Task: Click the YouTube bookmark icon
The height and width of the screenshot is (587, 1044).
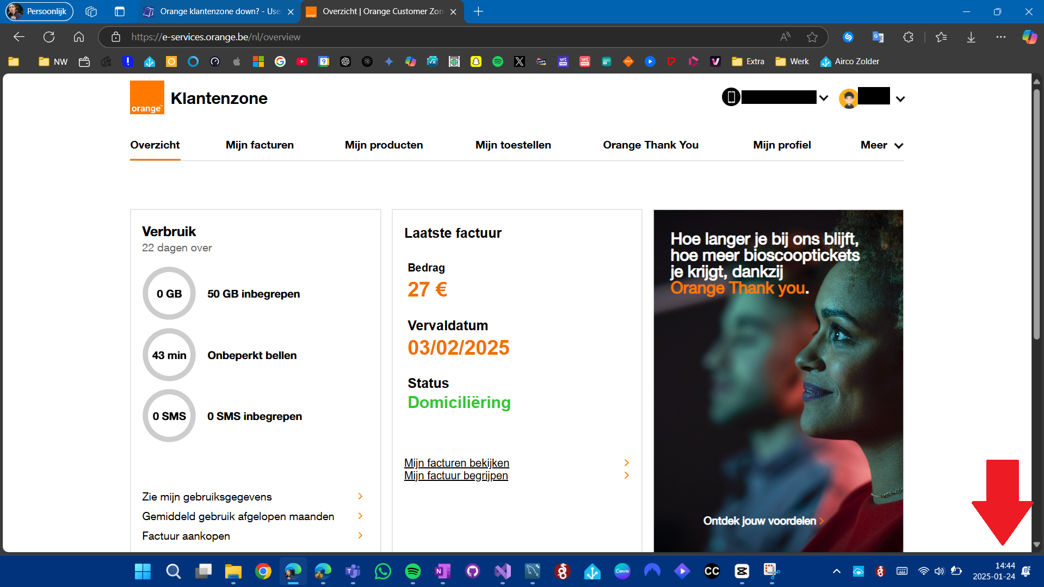Action: [x=302, y=61]
